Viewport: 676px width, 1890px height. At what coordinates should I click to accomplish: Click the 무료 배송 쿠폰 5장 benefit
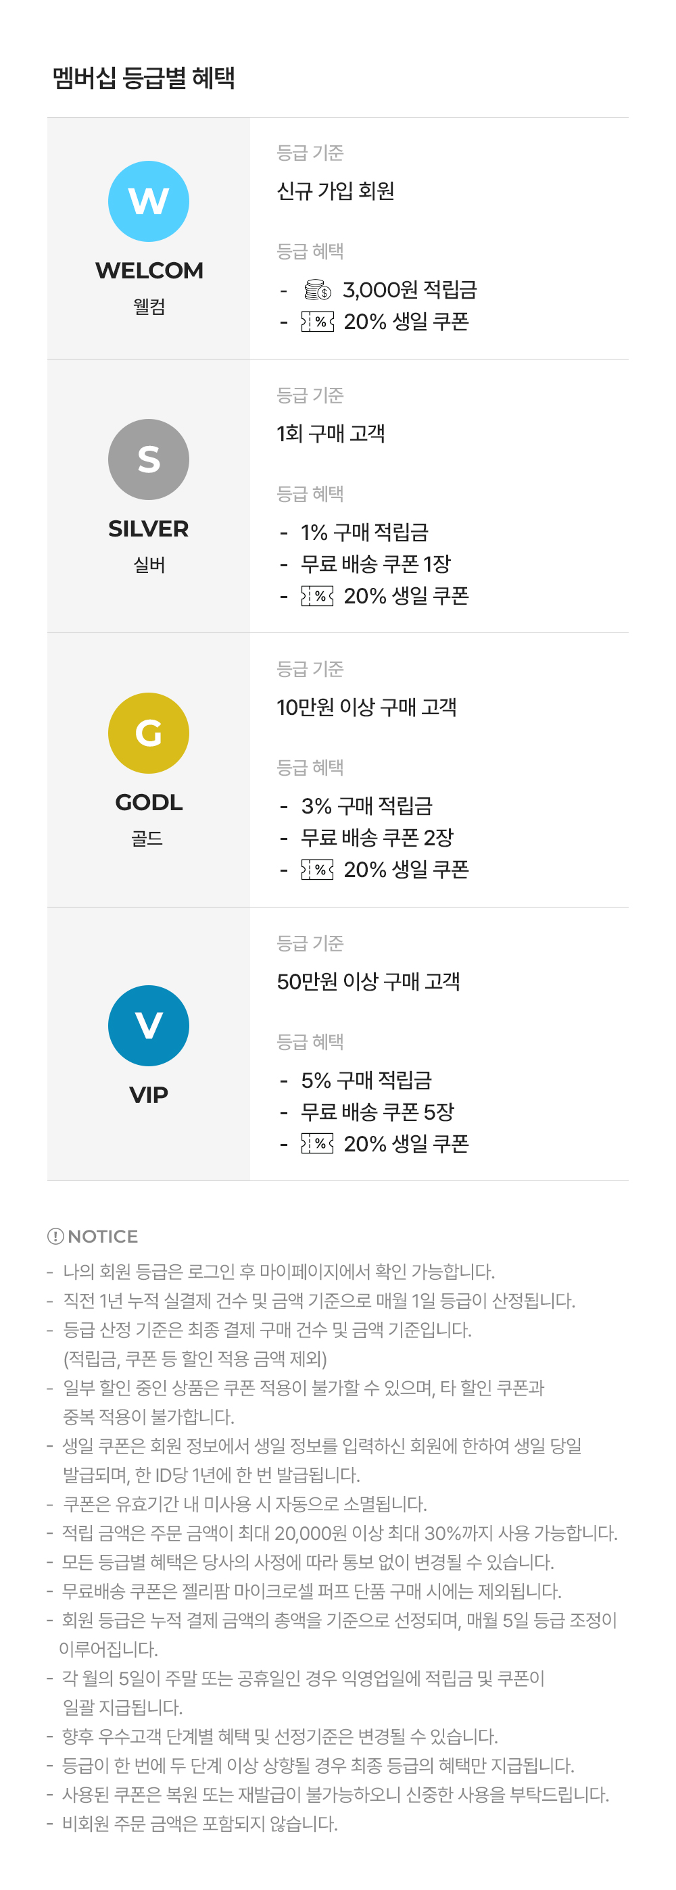pos(377,1112)
